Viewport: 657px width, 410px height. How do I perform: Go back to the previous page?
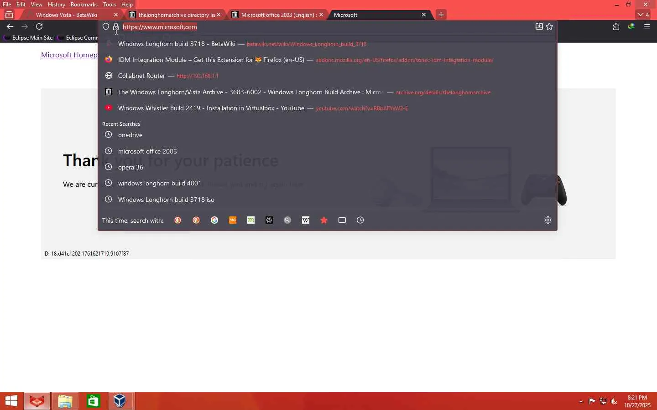point(10,26)
